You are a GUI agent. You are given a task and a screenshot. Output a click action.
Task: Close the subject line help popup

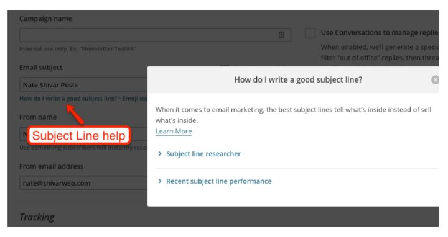pyautogui.click(x=435, y=80)
